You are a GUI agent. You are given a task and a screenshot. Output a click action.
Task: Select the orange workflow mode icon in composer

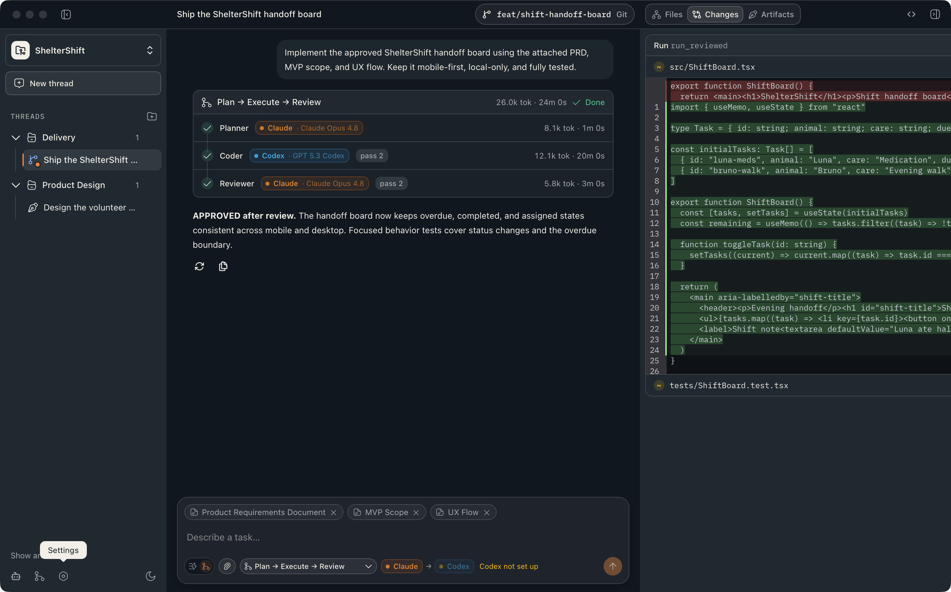click(x=206, y=566)
